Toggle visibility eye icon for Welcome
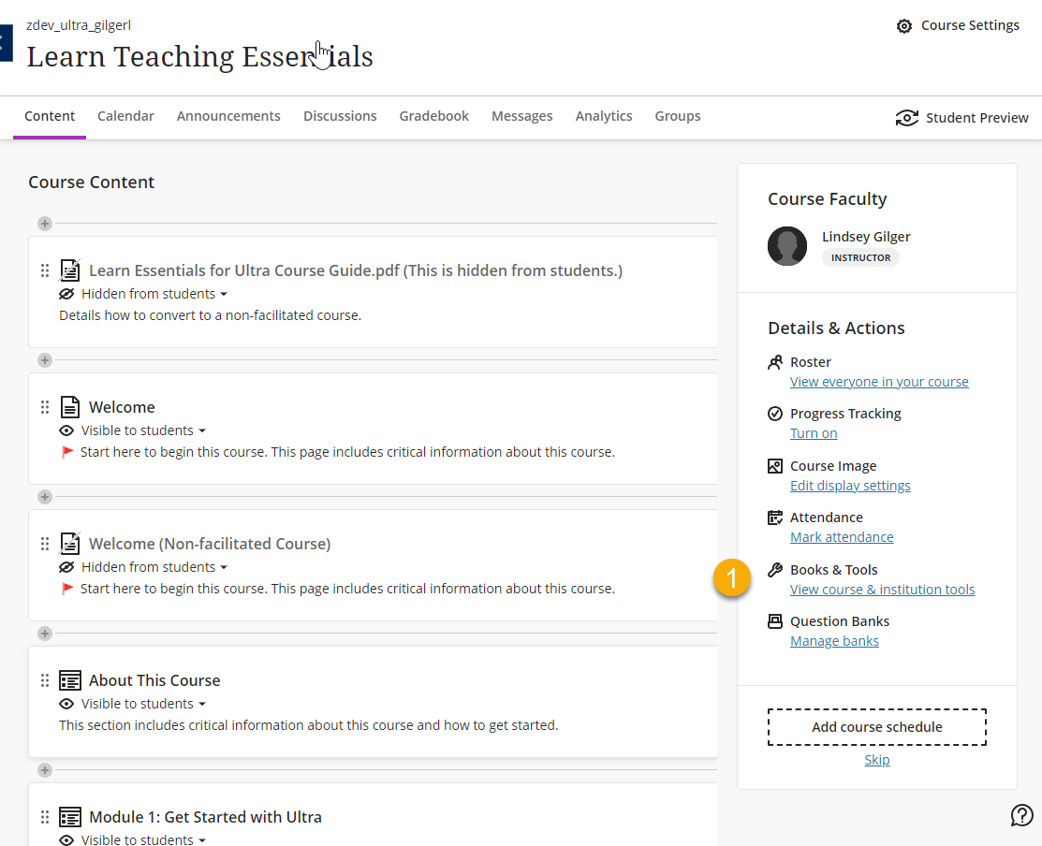This screenshot has height=846, width=1042. 66,430
